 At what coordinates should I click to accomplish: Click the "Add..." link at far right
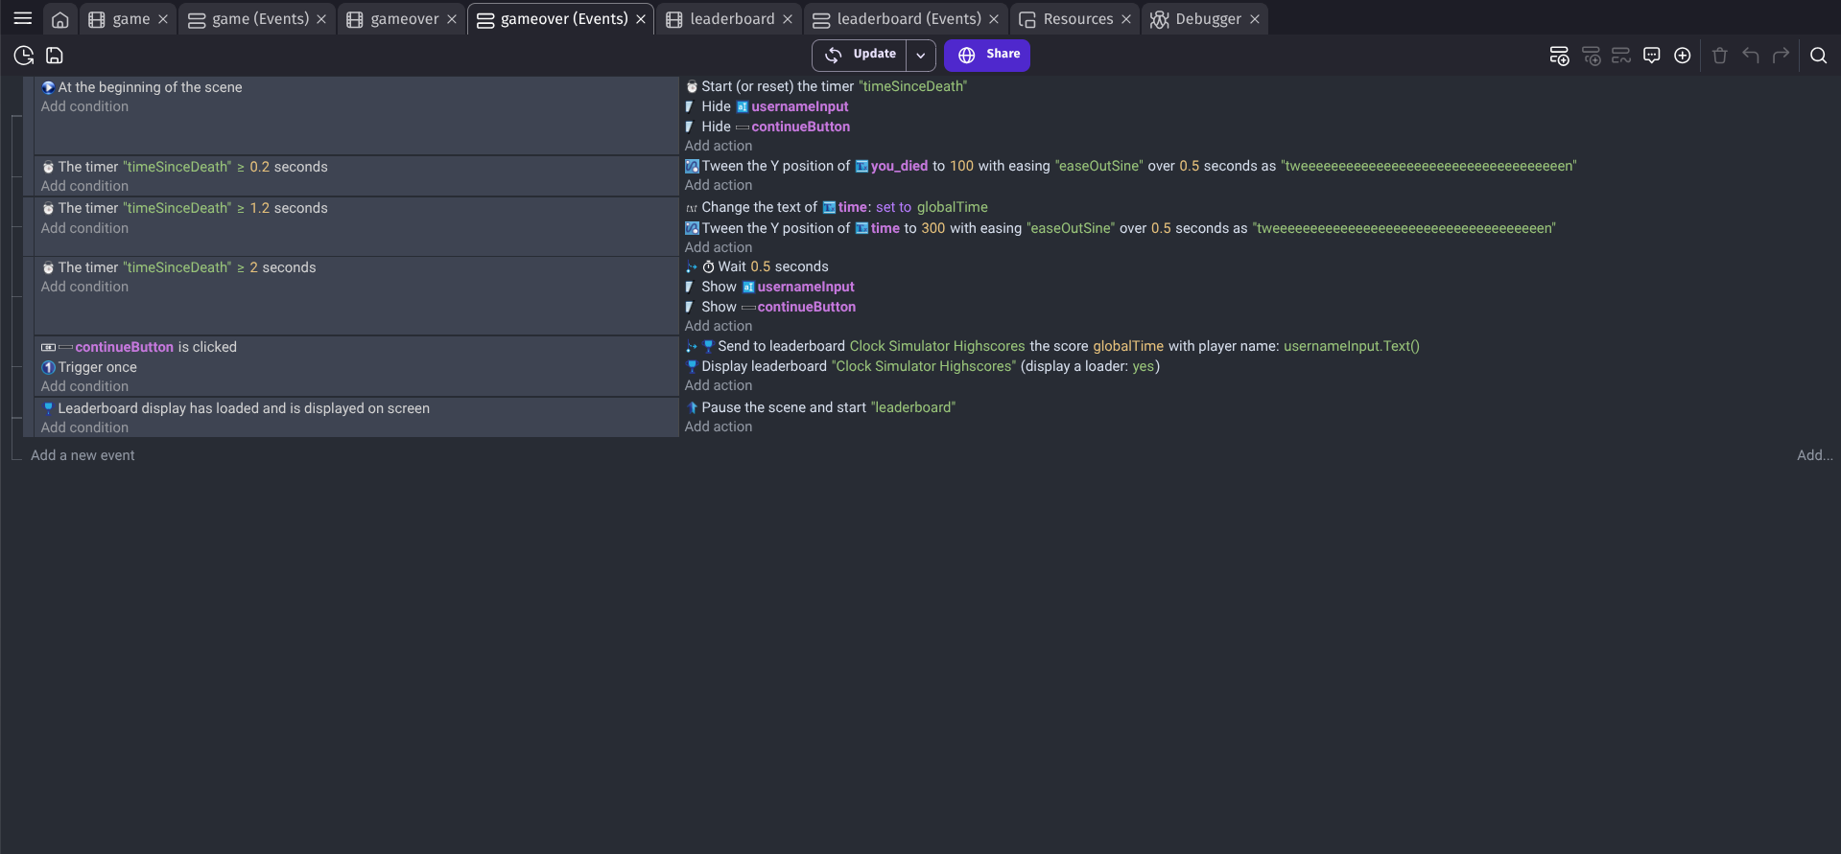[1814, 455]
